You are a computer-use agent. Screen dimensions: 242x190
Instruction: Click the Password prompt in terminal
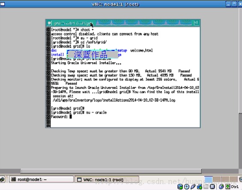pyautogui.click(x=59, y=116)
